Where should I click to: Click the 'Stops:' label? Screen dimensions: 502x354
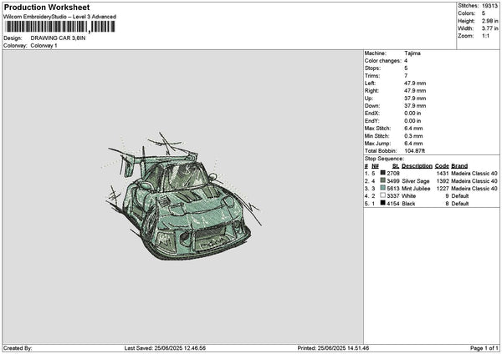(x=372, y=68)
